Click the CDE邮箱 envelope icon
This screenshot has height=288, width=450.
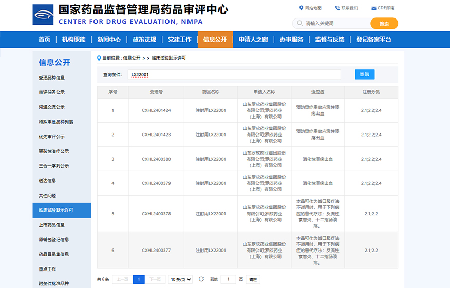coord(373,8)
